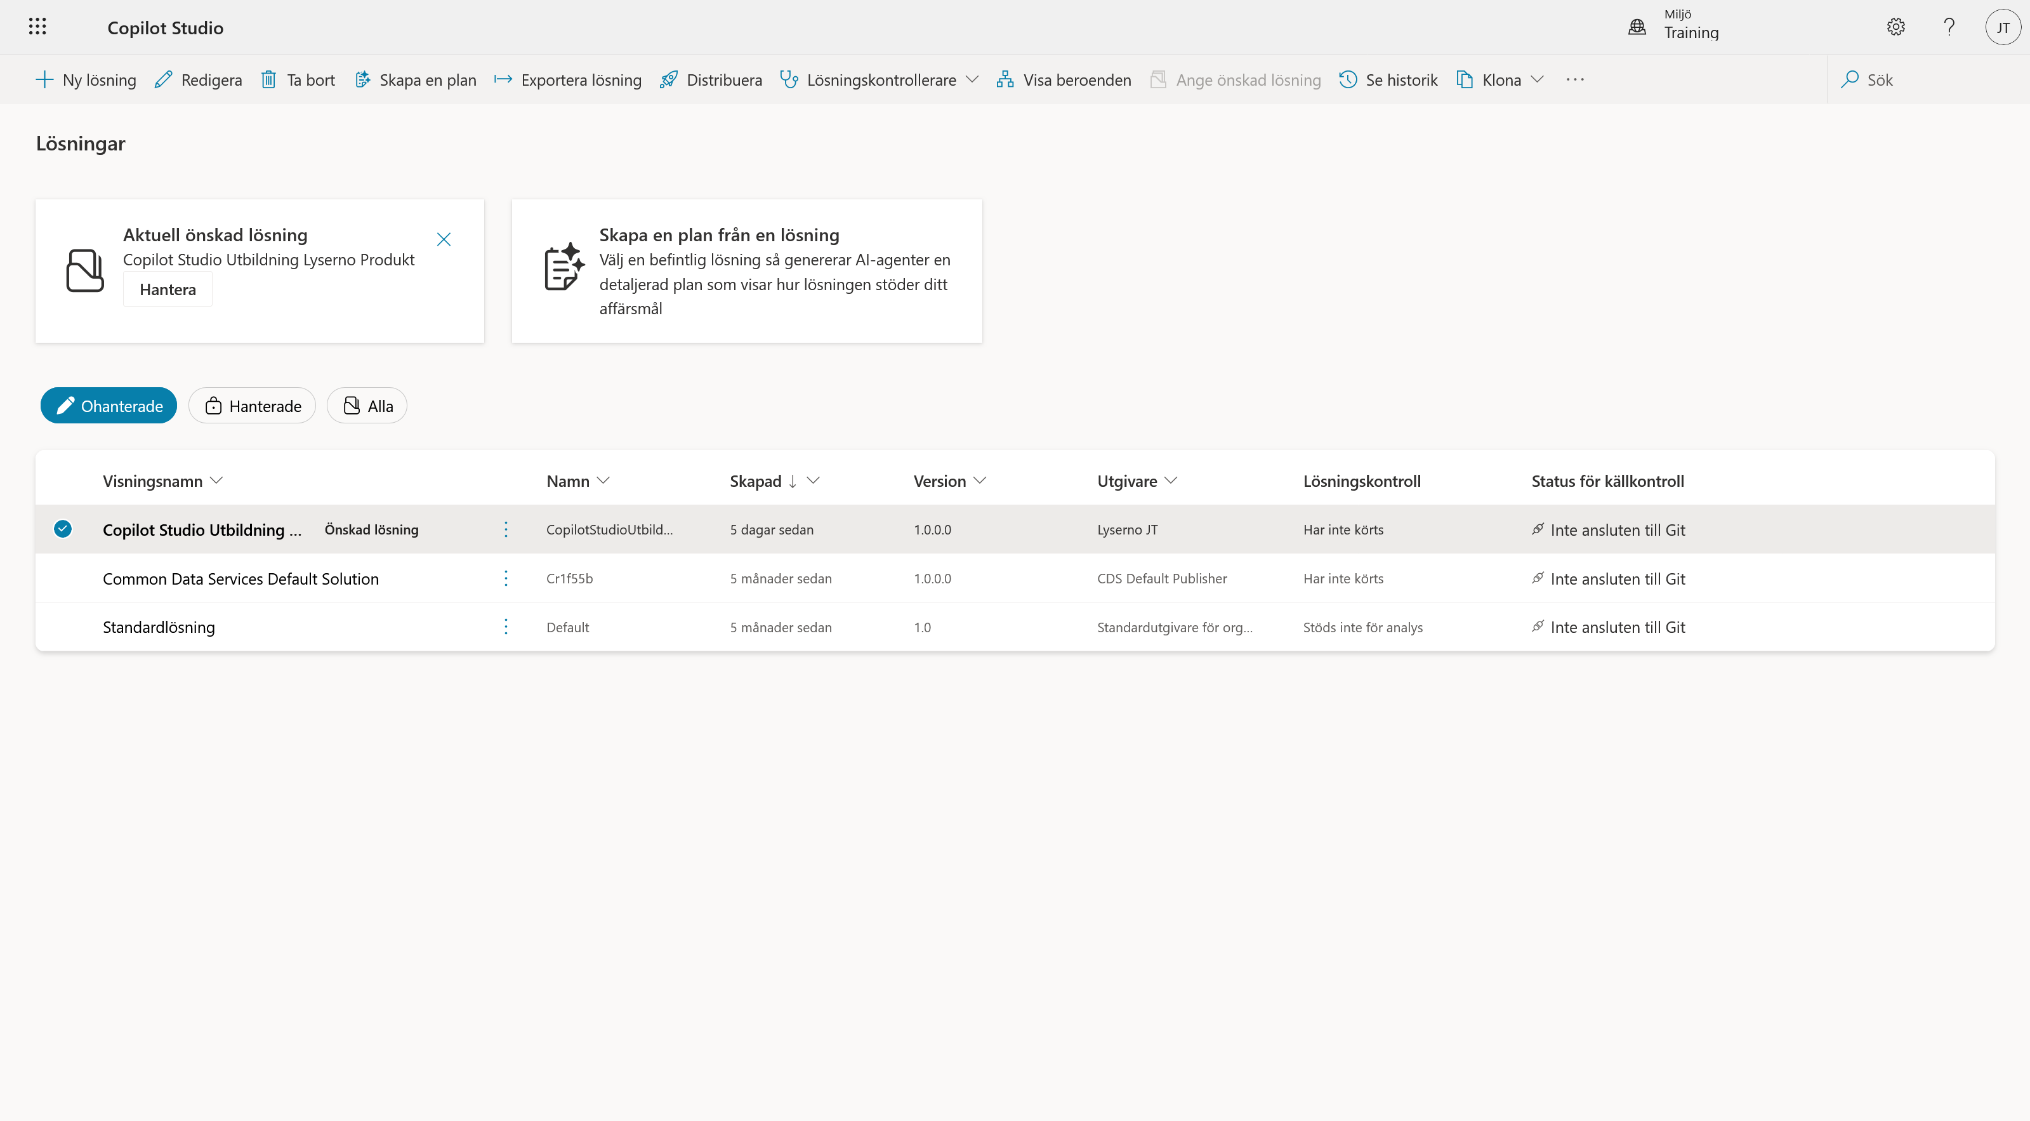Click the Lösningskontroll column header

pos(1361,481)
